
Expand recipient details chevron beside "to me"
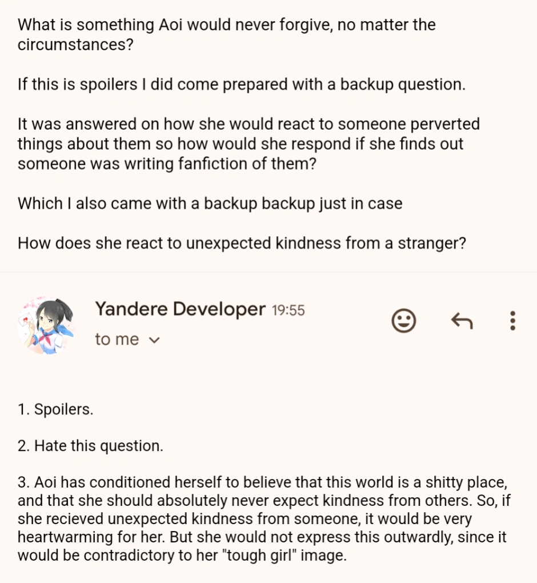[x=154, y=340]
